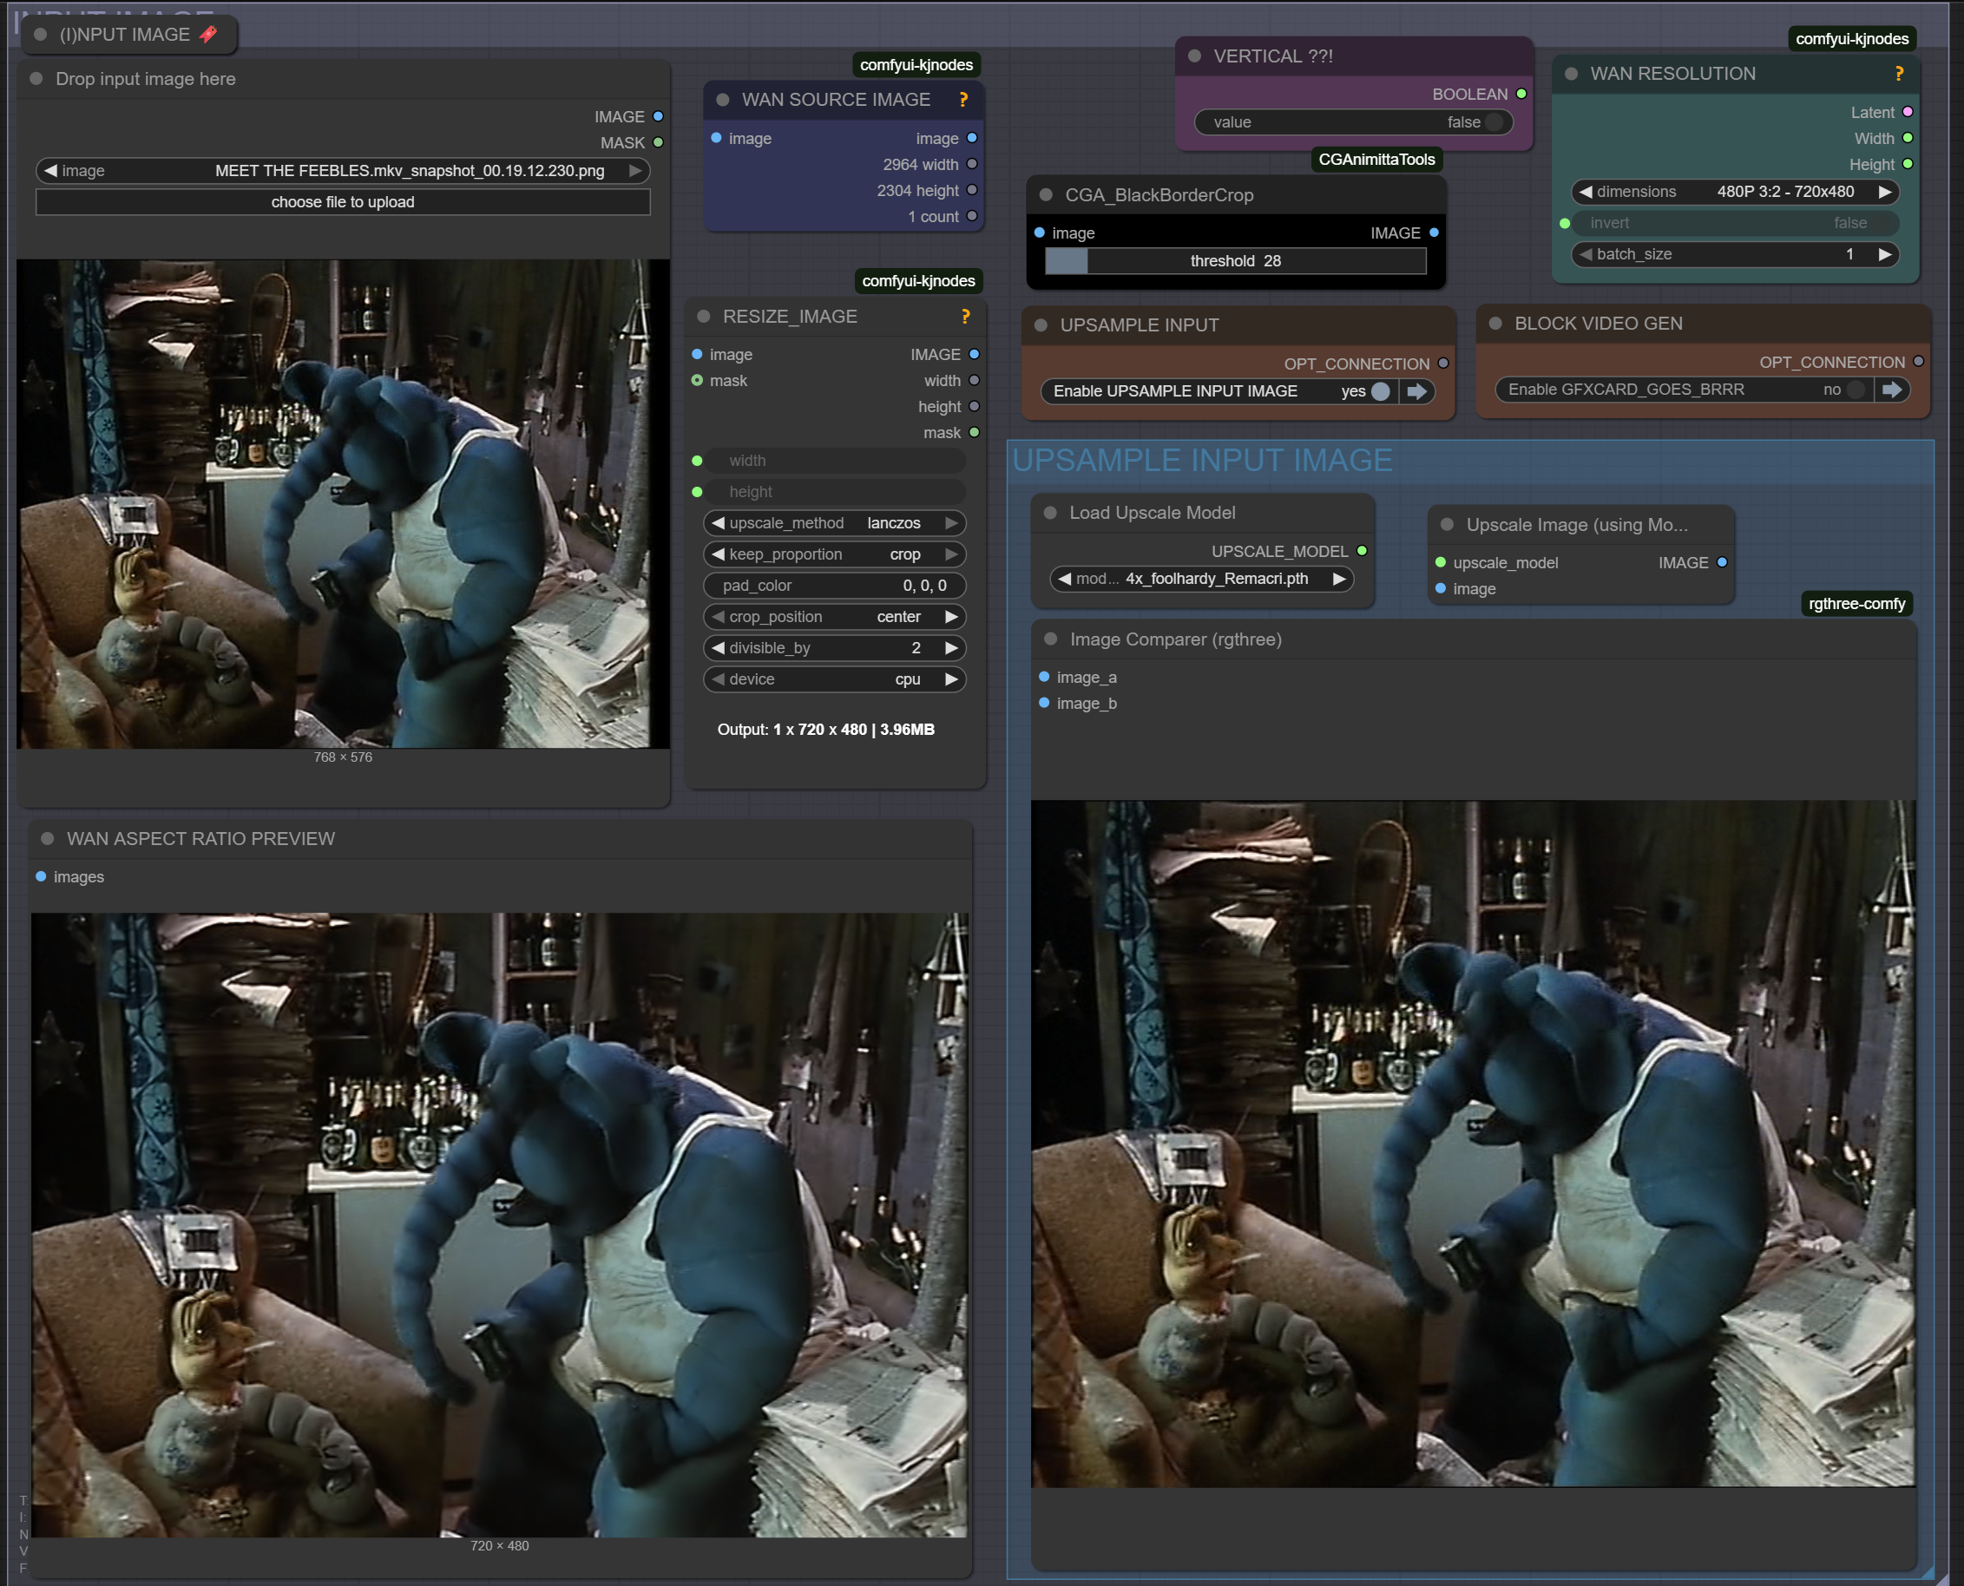
Task: Disable the Enable UPSAMPLE INPUT IMAGE toggle
Action: point(1380,391)
